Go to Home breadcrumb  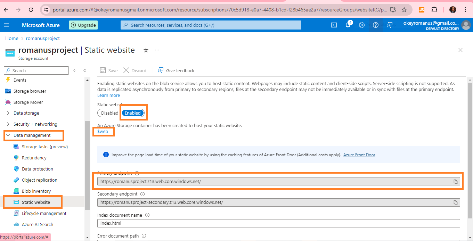tap(12, 38)
